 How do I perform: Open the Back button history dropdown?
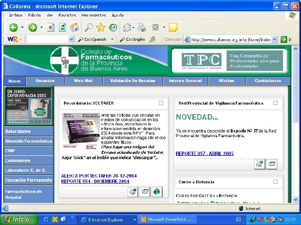click(22, 27)
